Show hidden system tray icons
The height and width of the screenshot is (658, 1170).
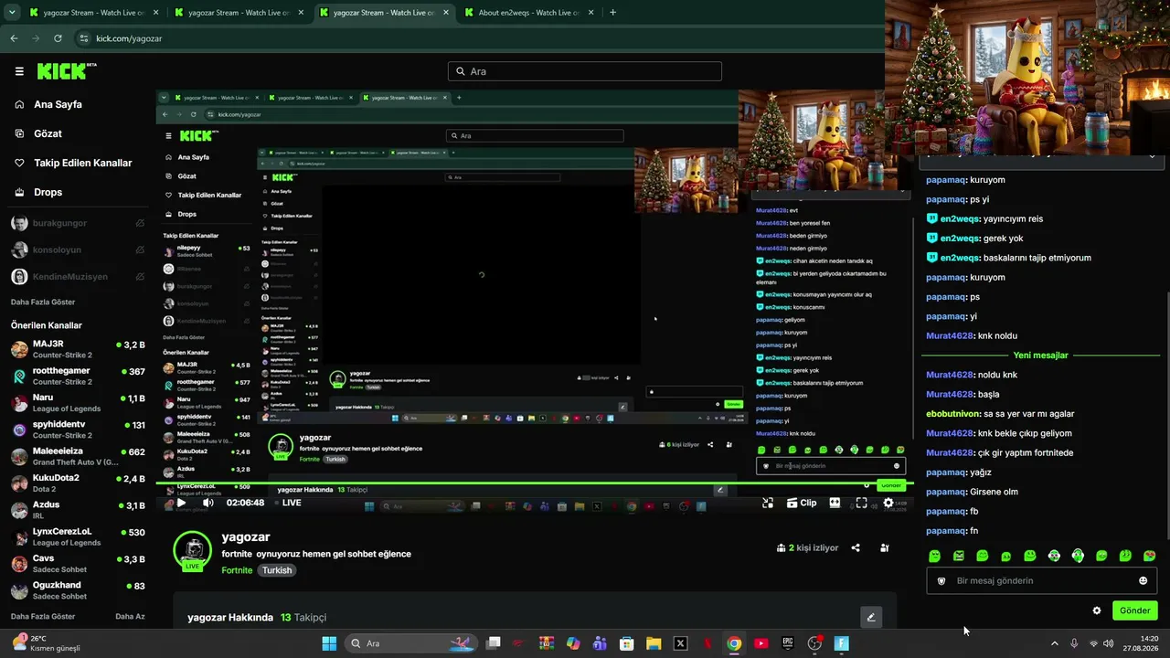(1054, 643)
